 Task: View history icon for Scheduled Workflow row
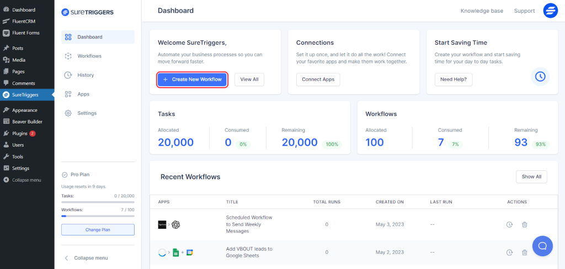tap(509, 224)
